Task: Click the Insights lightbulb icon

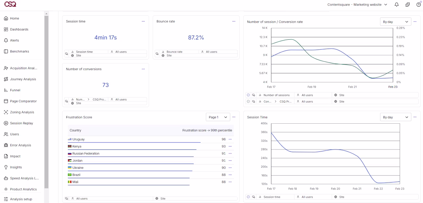Action: [x=6, y=167]
